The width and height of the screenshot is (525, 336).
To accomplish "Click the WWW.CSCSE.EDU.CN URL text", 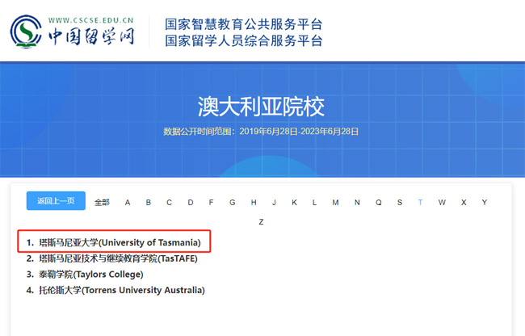I will click(90, 20).
